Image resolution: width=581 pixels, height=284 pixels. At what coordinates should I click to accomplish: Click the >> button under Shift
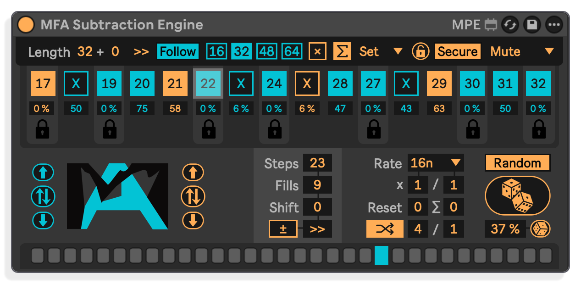click(317, 229)
